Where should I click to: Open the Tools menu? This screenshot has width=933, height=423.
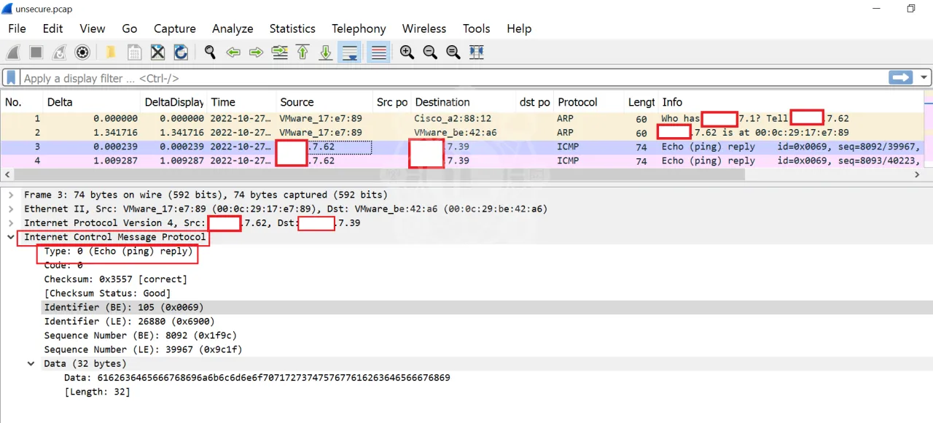pyautogui.click(x=476, y=28)
